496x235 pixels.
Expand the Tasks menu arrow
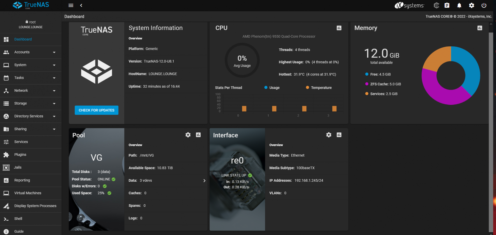54,78
